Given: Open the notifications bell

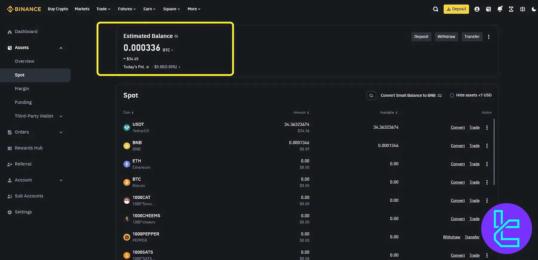Looking at the screenshot, I should [x=499, y=9].
